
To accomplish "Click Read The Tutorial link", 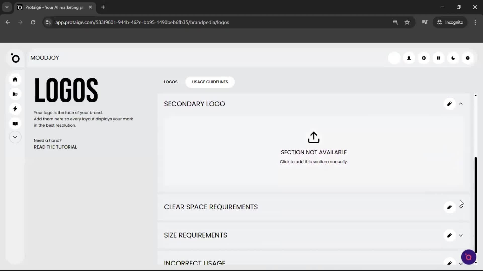I will tap(55, 147).
